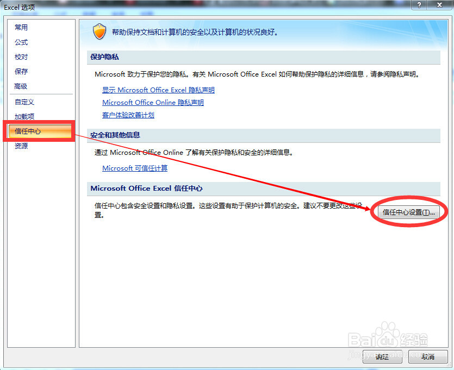The width and height of the screenshot is (454, 370).
Task: Go to the 校对 section
Action: [x=21, y=57]
